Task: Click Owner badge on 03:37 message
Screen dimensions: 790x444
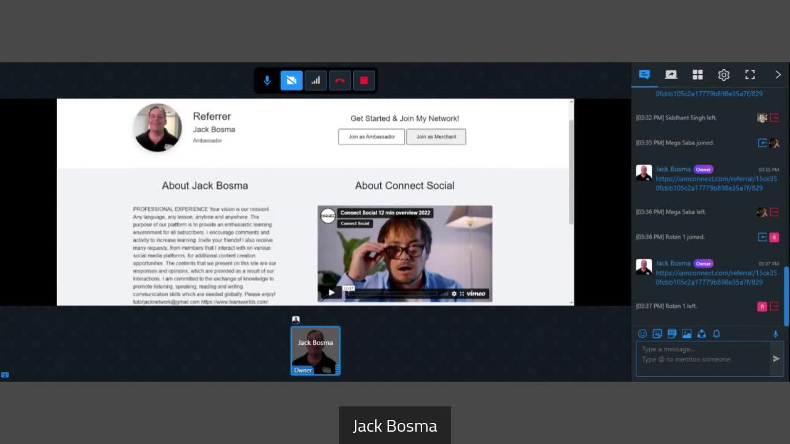Action: pyautogui.click(x=703, y=264)
